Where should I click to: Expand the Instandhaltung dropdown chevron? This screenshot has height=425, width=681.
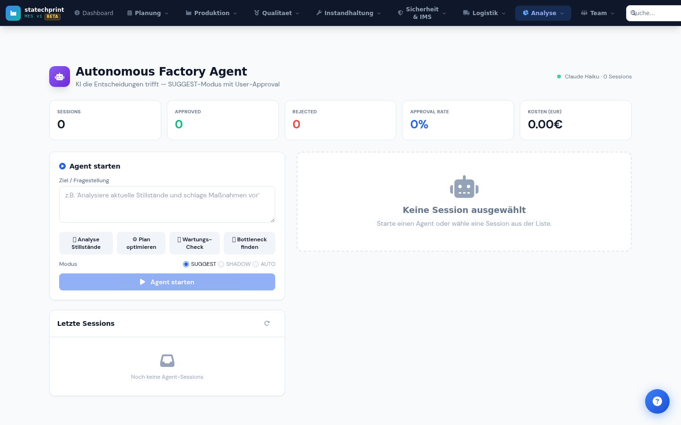(379, 14)
